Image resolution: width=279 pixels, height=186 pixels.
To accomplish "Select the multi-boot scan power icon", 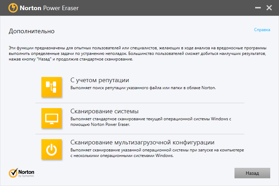I will [x=52, y=149].
